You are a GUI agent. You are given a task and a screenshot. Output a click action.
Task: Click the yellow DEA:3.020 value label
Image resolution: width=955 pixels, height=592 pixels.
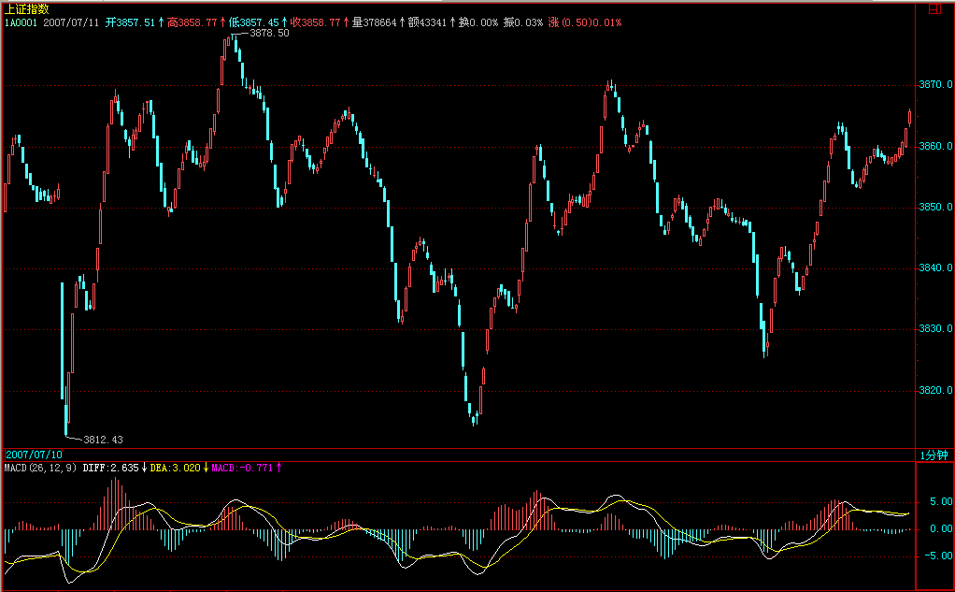coord(175,467)
